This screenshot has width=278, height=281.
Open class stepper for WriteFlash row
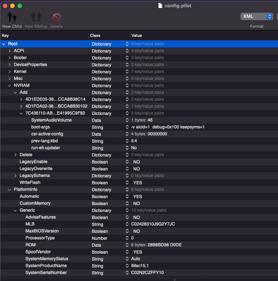(x=127, y=182)
